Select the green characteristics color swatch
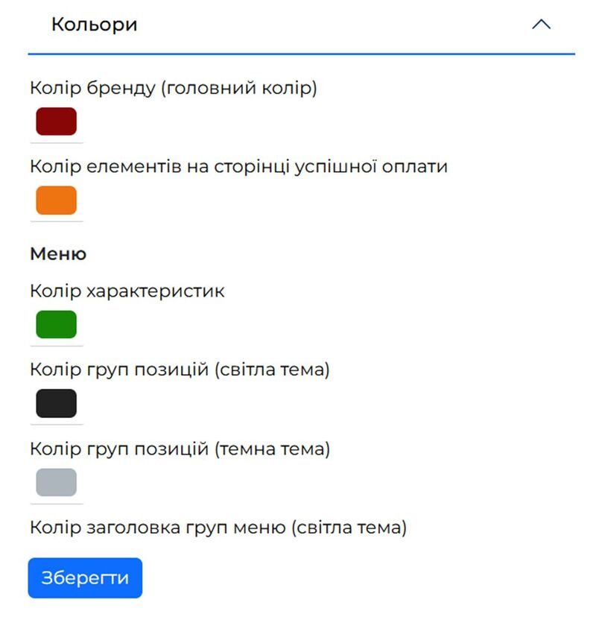This screenshot has width=596, height=620. 56,324
